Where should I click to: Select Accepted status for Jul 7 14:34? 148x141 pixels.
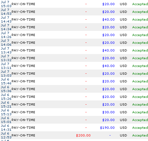(140, 27)
